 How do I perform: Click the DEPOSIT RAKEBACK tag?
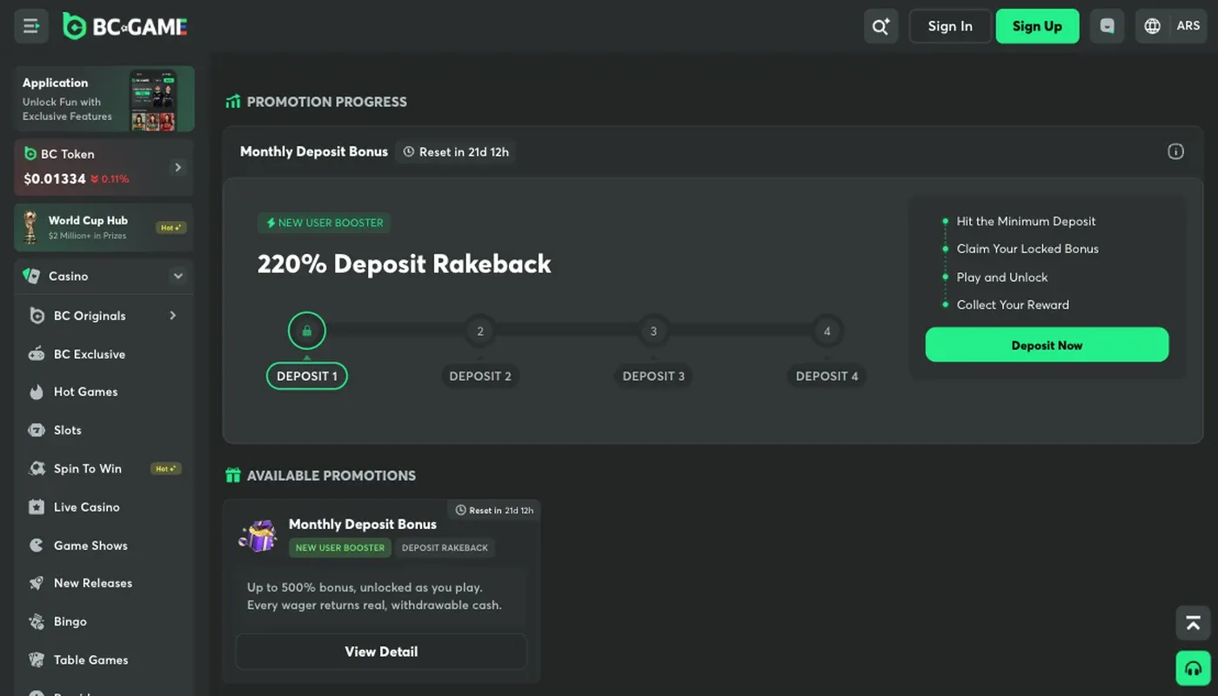(445, 548)
